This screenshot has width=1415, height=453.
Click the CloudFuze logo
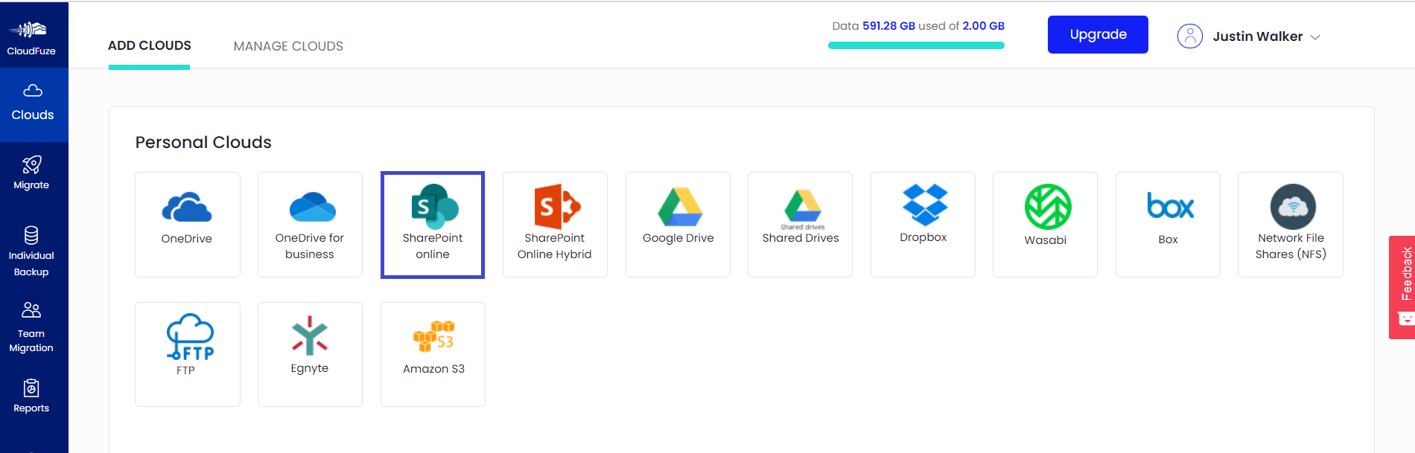[31, 37]
